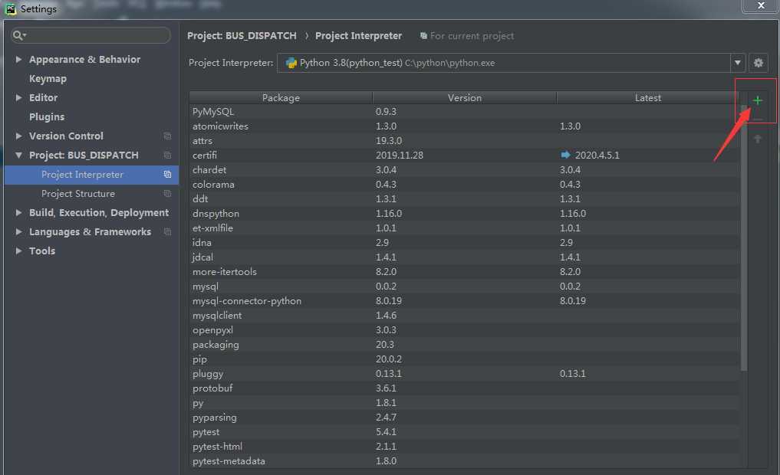Click the PyCharm icon in title bar
The width and height of the screenshot is (780, 475).
[11, 8]
